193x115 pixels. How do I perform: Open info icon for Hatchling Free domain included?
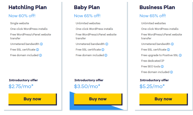[40, 55]
